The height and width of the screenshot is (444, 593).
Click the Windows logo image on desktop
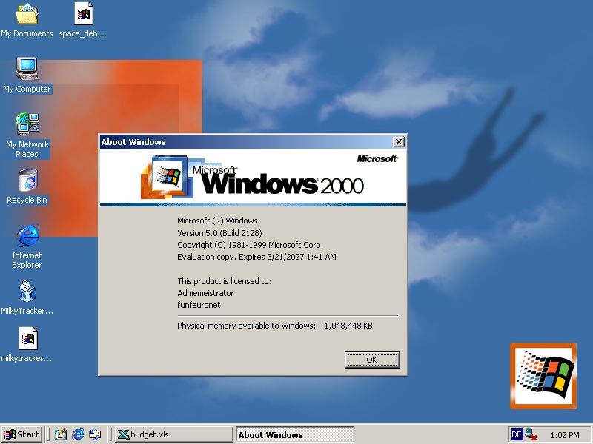pyautogui.click(x=543, y=375)
